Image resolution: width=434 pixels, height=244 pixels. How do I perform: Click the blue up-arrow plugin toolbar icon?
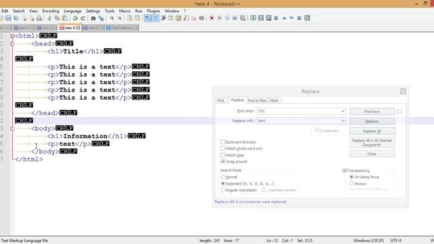[284, 18]
